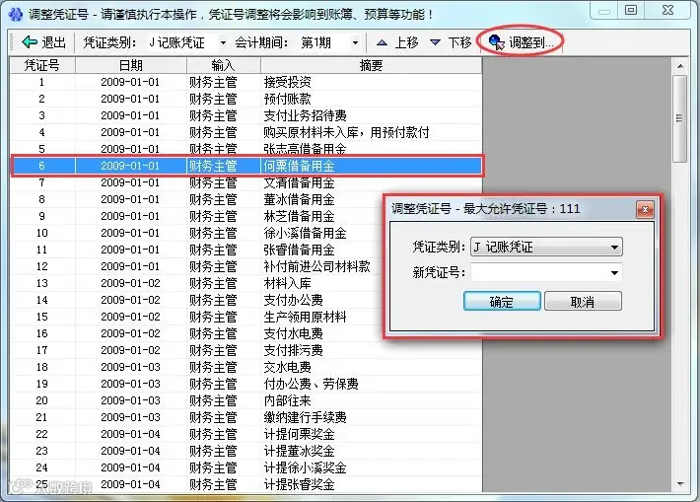Select row 购买原材料未入库，用预付款付

pos(245,132)
